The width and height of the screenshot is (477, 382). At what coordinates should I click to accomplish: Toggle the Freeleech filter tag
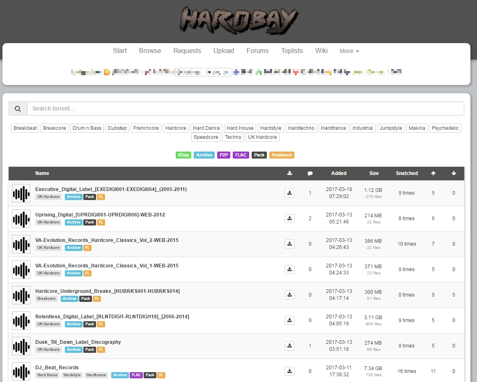282,155
